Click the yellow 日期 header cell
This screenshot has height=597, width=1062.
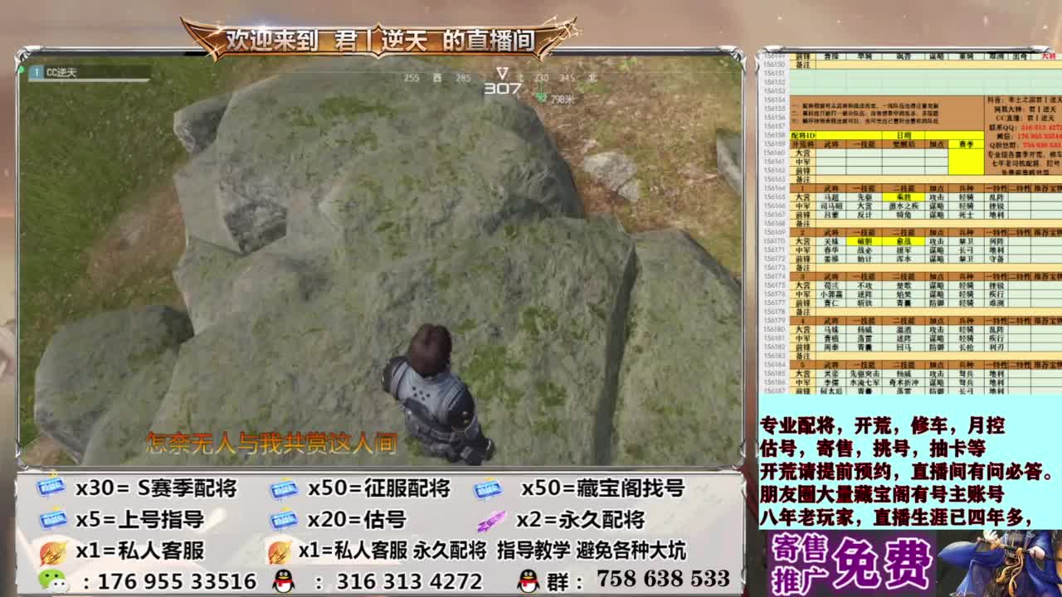904,135
